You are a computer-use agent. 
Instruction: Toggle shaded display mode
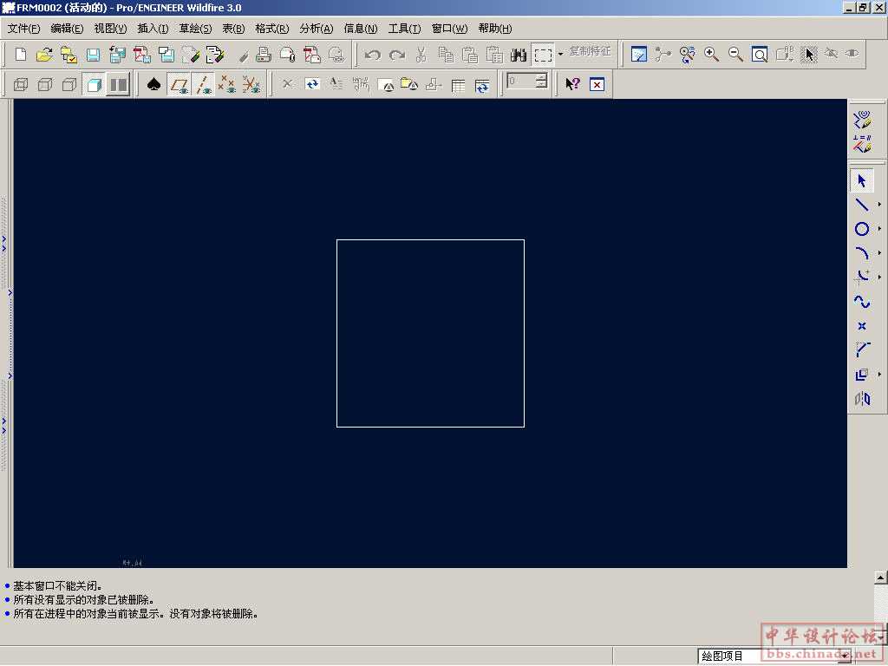tap(94, 84)
